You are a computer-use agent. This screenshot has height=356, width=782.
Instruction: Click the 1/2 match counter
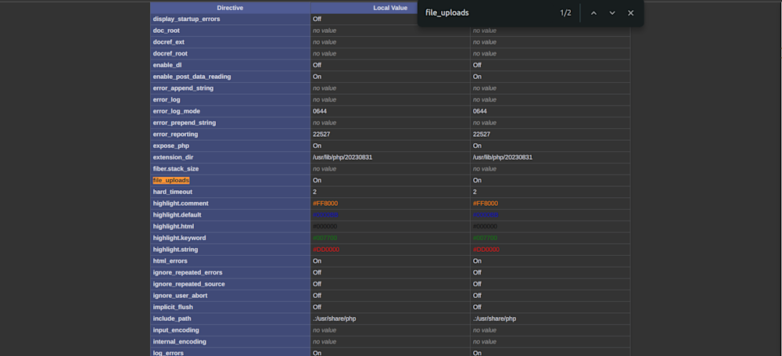coord(565,13)
